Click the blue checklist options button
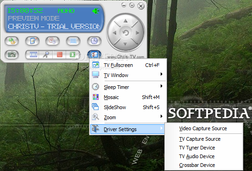Screen dimensions: 252x171 [94, 55]
